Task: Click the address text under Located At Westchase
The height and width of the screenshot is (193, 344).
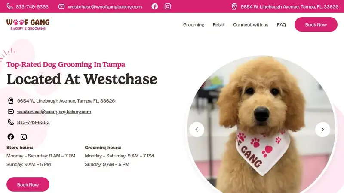Action: point(66,101)
